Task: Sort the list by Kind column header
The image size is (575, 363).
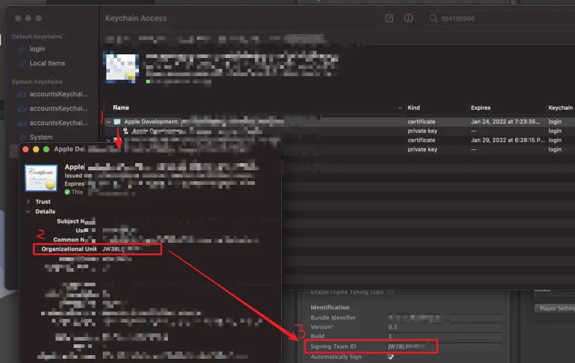Action: pyautogui.click(x=414, y=108)
